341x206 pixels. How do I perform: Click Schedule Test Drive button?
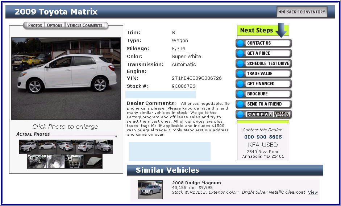[x=263, y=63]
